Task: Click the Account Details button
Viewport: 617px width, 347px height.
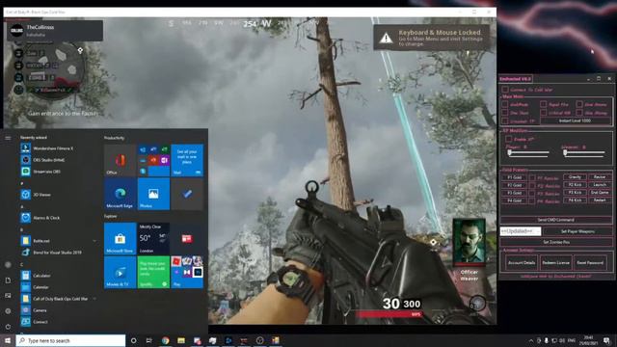Action: pyautogui.click(x=522, y=262)
